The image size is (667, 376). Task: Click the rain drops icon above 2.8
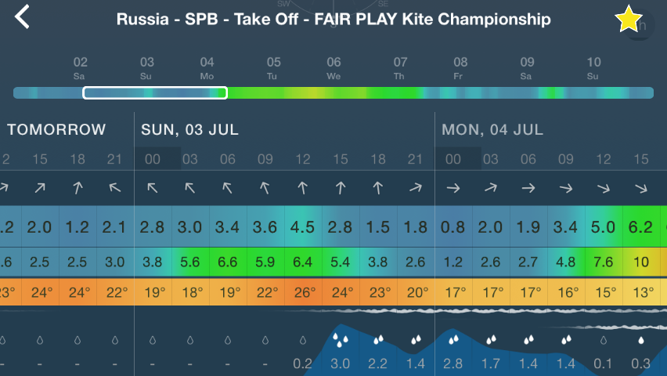(x=453, y=339)
